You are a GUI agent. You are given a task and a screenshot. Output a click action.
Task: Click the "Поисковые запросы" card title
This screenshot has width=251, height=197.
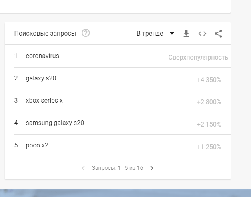coord(45,34)
